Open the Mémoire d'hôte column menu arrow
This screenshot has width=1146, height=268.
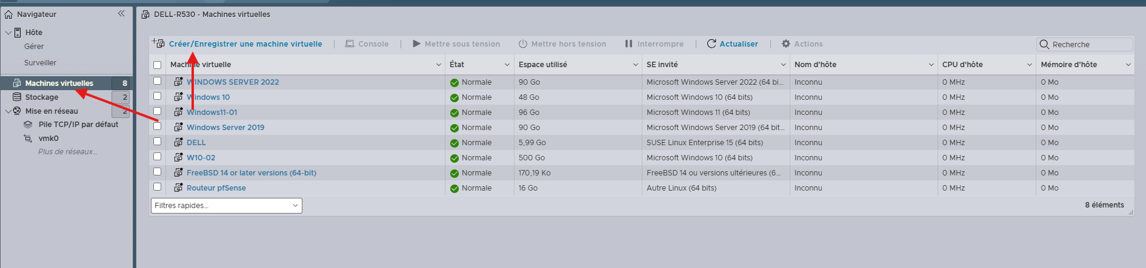[1128, 65]
